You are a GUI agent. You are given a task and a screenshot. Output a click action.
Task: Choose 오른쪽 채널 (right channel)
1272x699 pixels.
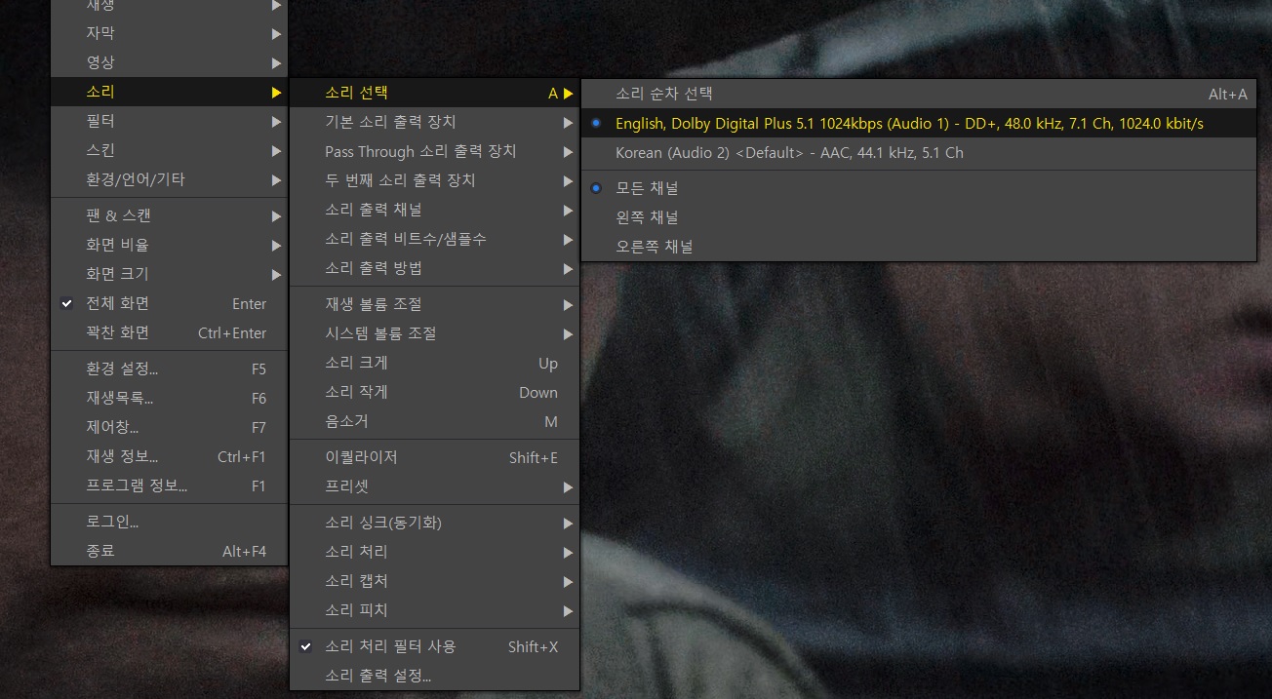click(653, 247)
